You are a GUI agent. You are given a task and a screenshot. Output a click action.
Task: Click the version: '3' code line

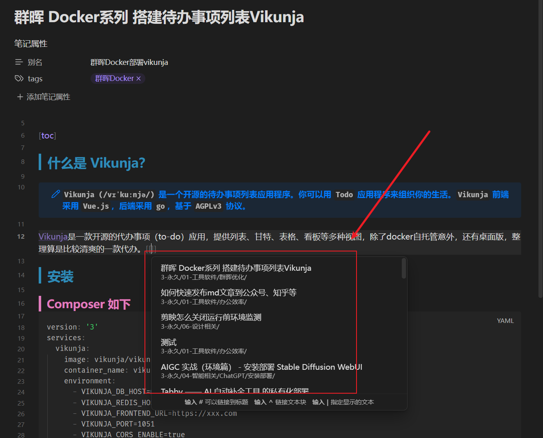[x=72, y=327]
